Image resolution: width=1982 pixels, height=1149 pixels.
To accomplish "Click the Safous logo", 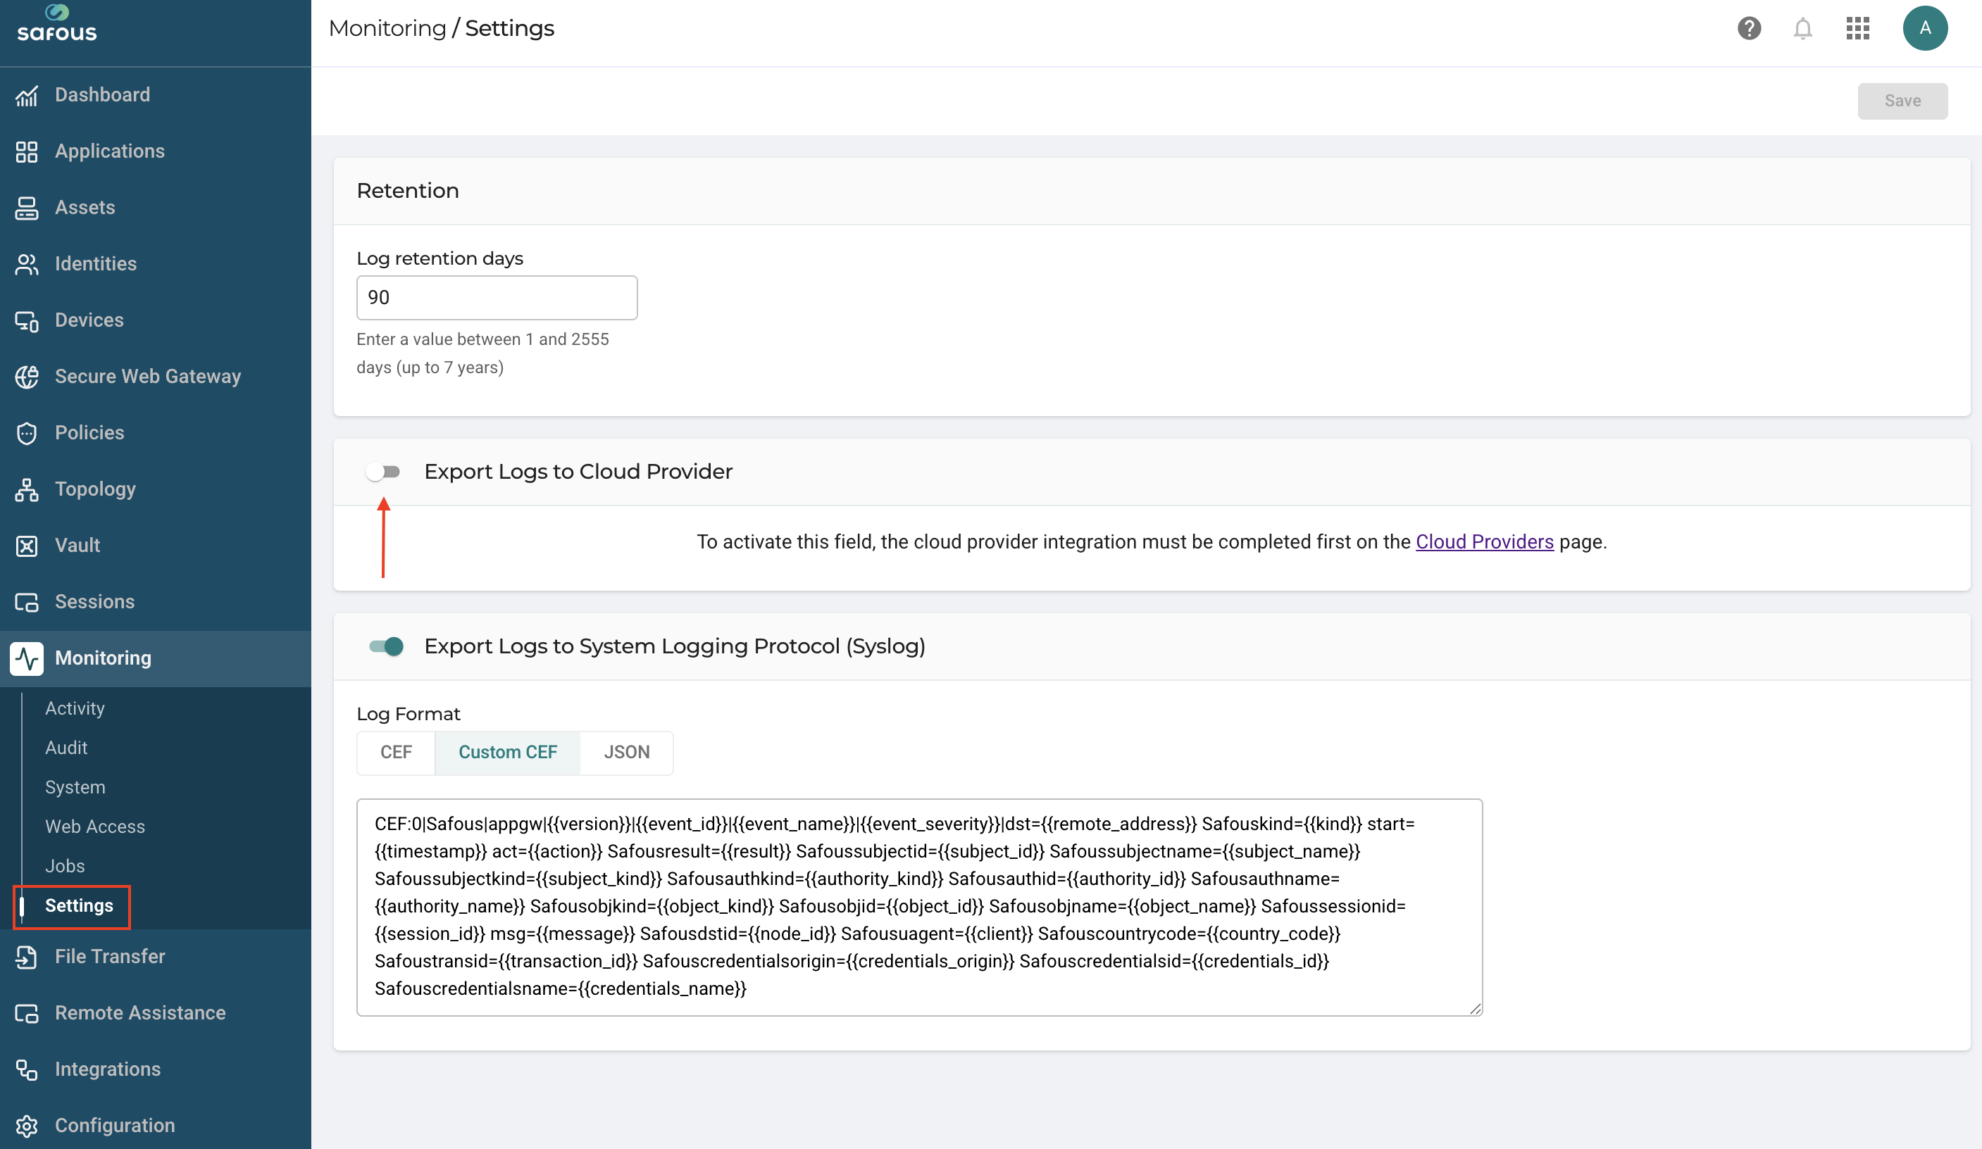I will click(56, 24).
